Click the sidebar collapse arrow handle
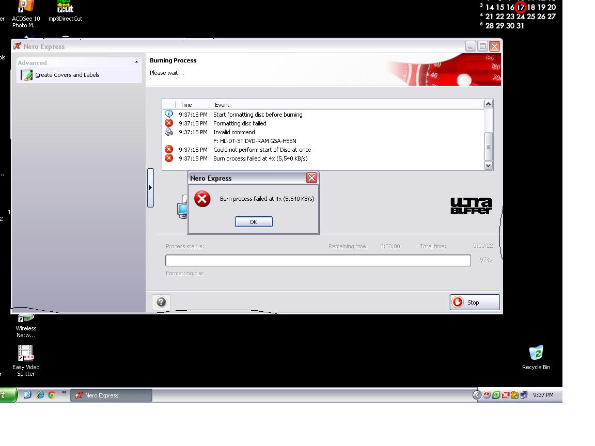The height and width of the screenshot is (446, 595). [151, 188]
